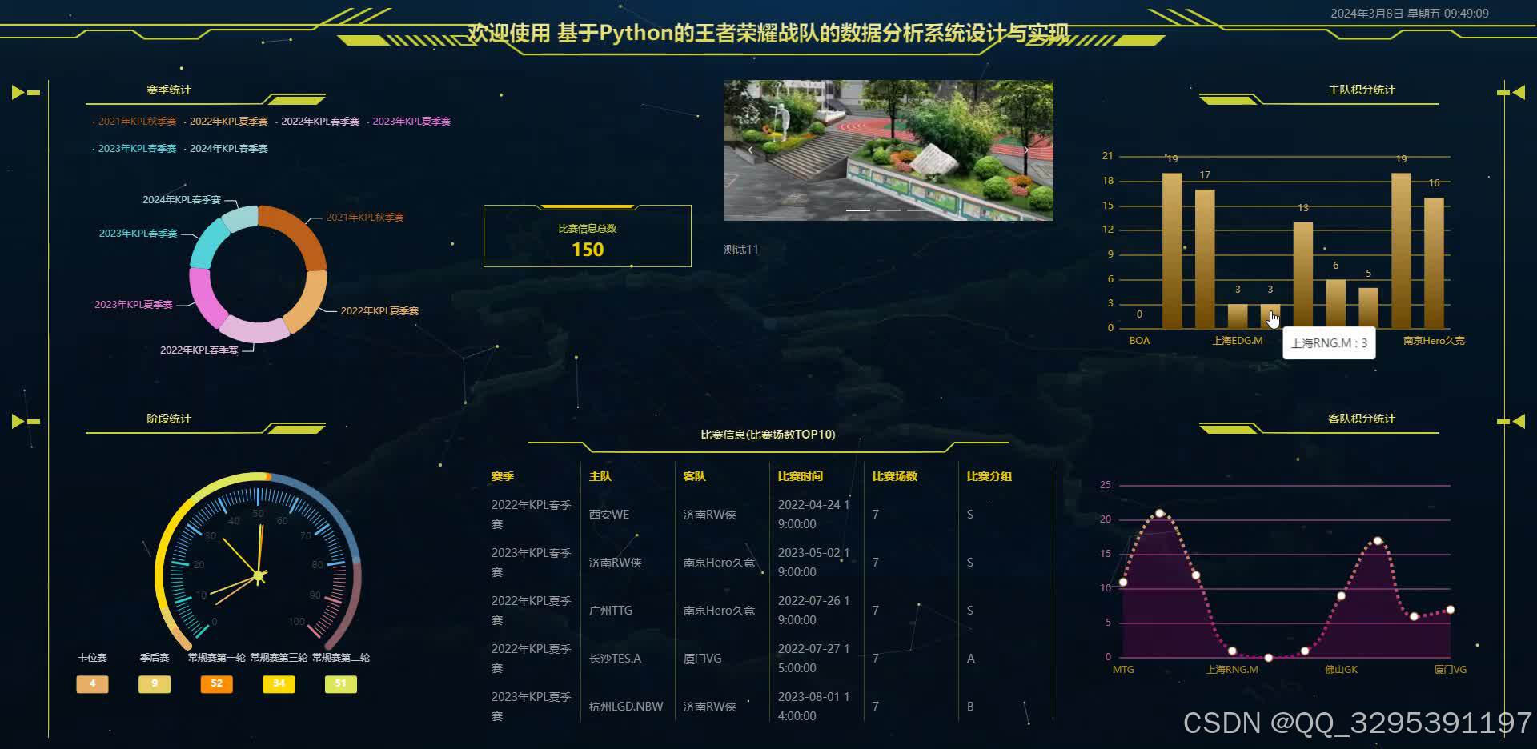This screenshot has width=1537, height=749.
Task: Click the bar labeled 13 in 主队积分统计
Action: (1303, 275)
